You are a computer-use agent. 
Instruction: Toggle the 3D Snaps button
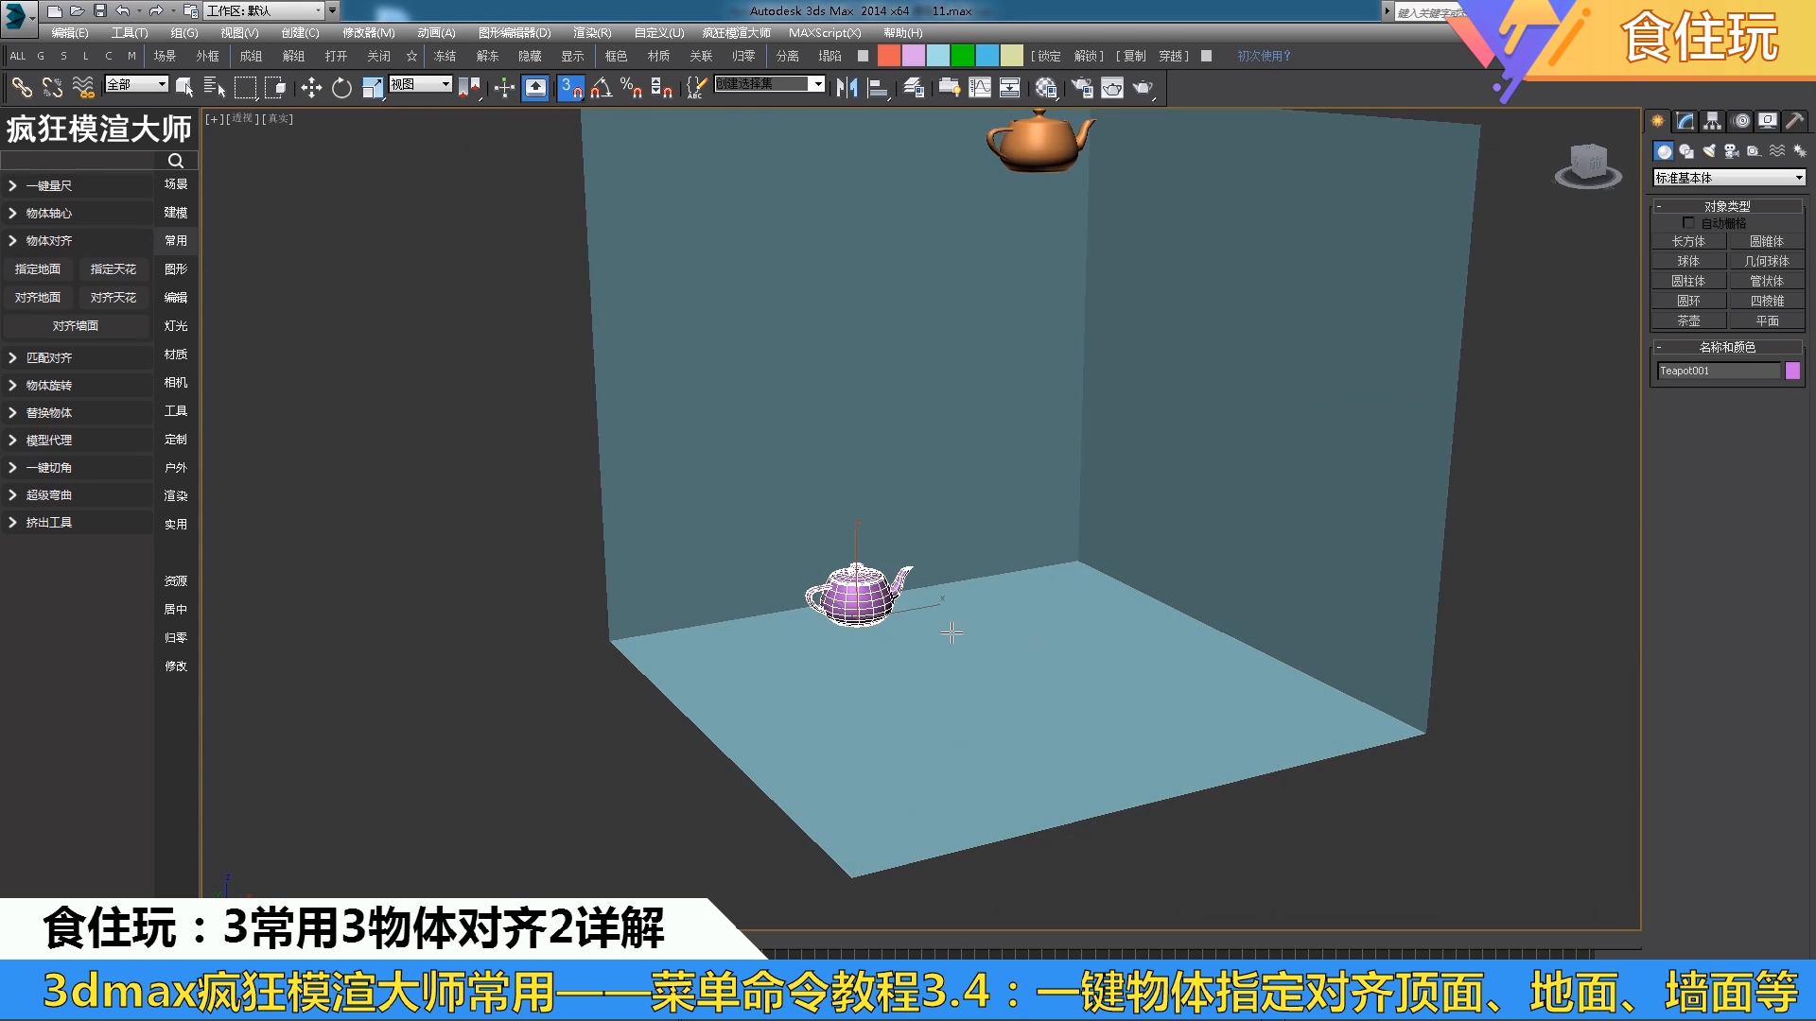point(570,88)
